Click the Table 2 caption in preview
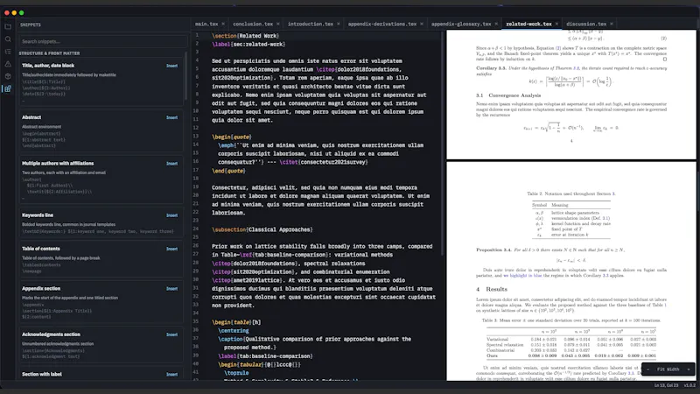Viewport: 700px width, 394px height. (571, 193)
